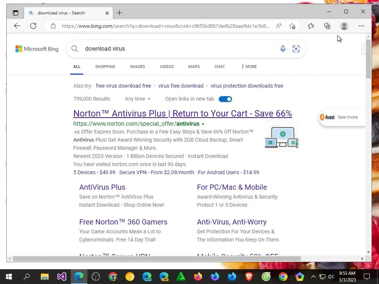Open Firefox from the taskbar
Viewport: 379px width, 284px height.
198,277
